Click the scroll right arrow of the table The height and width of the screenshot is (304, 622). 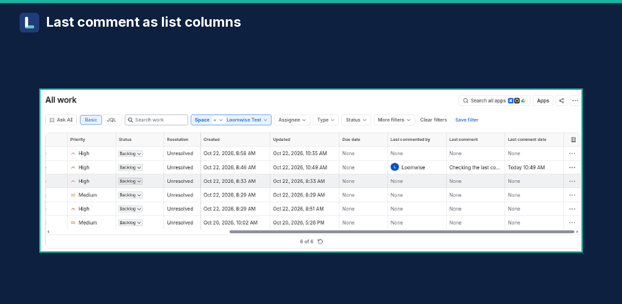pyautogui.click(x=577, y=232)
